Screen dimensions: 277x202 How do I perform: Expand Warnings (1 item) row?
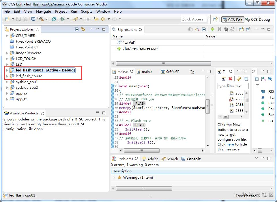(114, 178)
